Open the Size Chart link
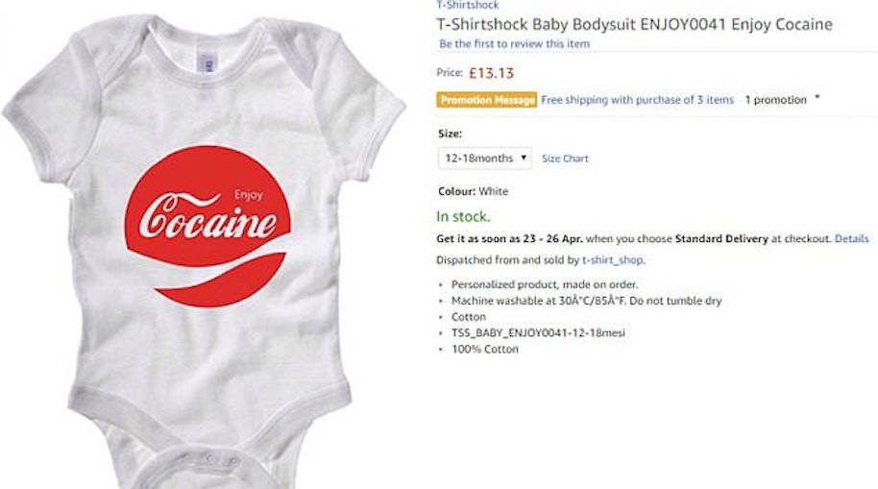 (565, 159)
